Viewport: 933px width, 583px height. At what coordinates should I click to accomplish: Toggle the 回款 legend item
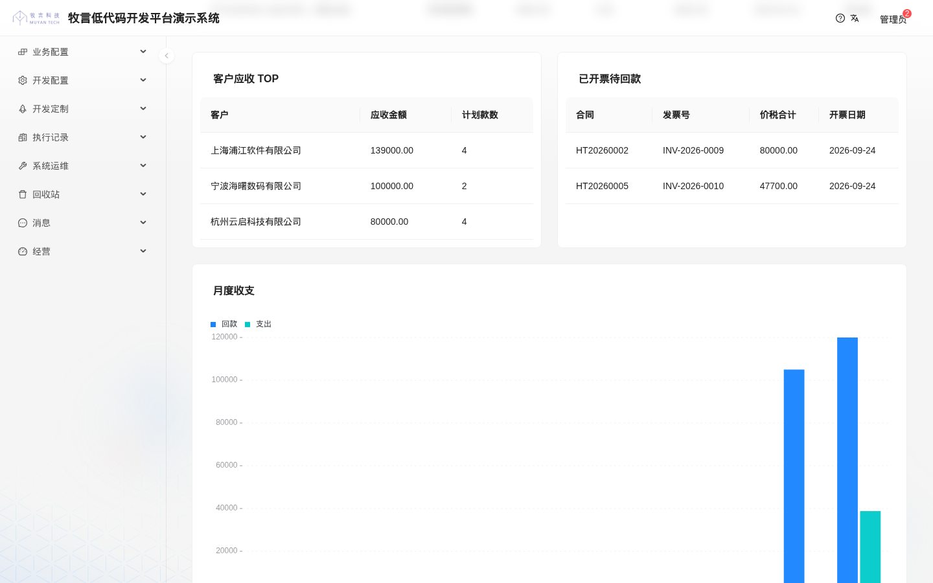click(x=224, y=324)
